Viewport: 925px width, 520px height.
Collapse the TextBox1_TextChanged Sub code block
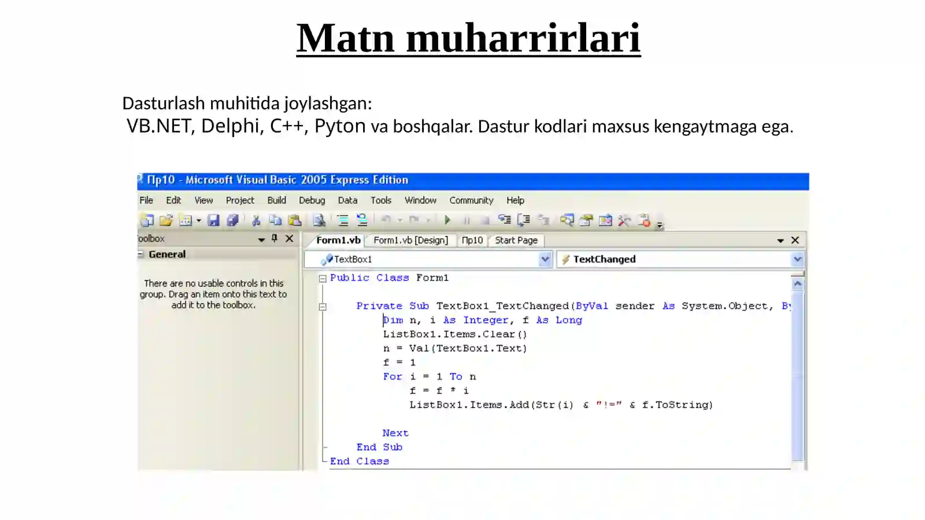323,307
